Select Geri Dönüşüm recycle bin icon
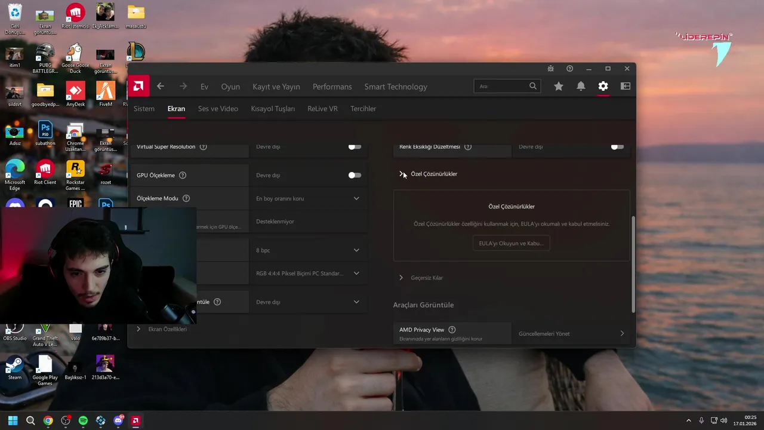 (14, 19)
